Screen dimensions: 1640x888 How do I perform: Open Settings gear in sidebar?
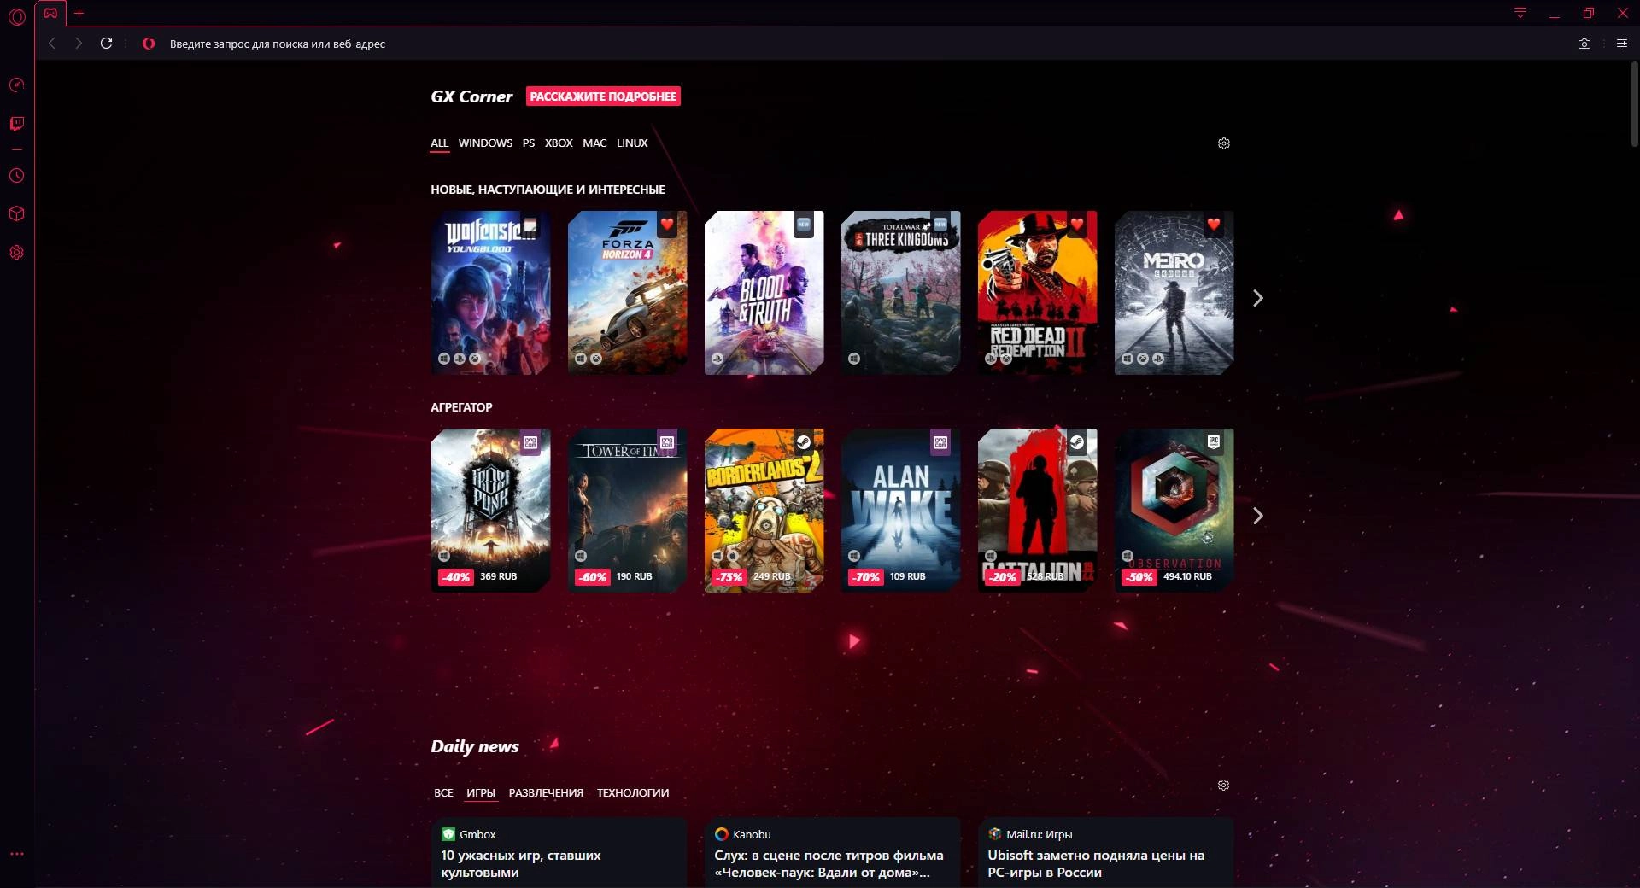coord(16,253)
